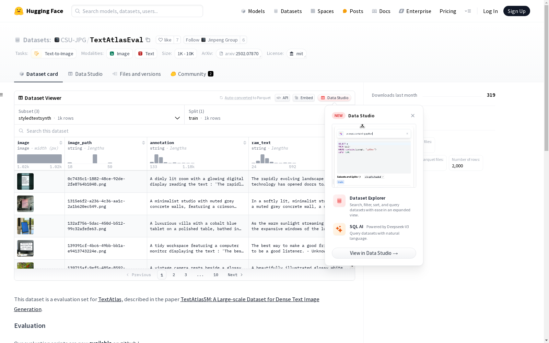549x343 pixels.
Task: Open Models in the top navigation
Action: click(x=253, y=11)
